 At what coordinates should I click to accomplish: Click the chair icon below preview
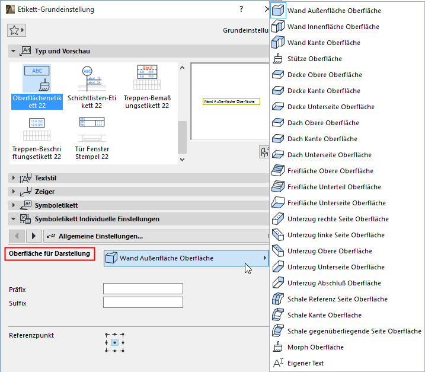[x=264, y=152]
